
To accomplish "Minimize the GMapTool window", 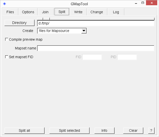I will (x=136, y=3).
